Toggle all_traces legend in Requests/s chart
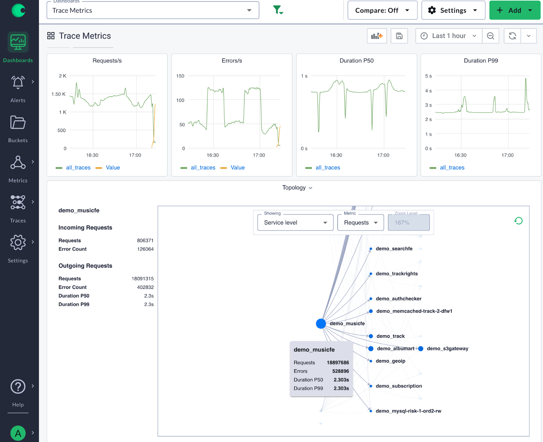Screen dimensions: 543x442 pyautogui.click(x=74, y=168)
